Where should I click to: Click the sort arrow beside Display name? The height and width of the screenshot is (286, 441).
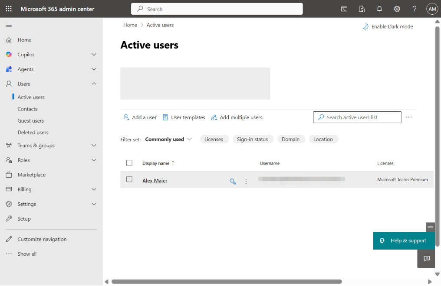click(x=173, y=163)
